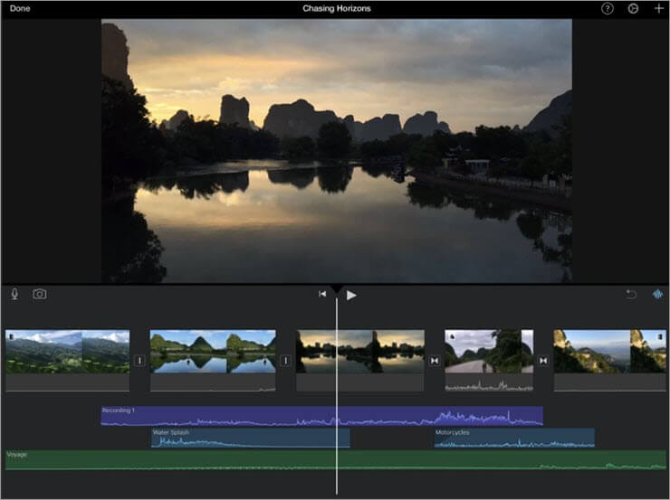Click the Chasing Horizons project title
Image resolution: width=670 pixels, height=500 pixels.
[336, 8]
